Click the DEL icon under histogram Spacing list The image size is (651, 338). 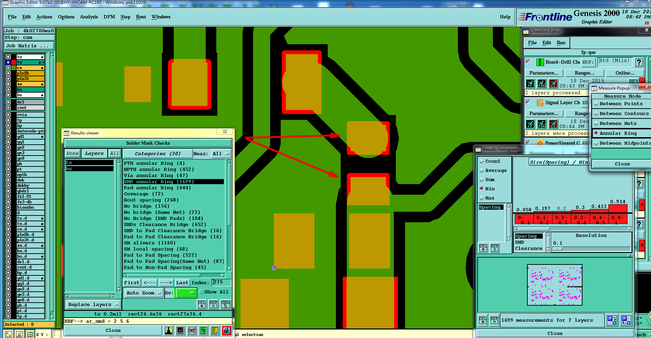(483, 248)
